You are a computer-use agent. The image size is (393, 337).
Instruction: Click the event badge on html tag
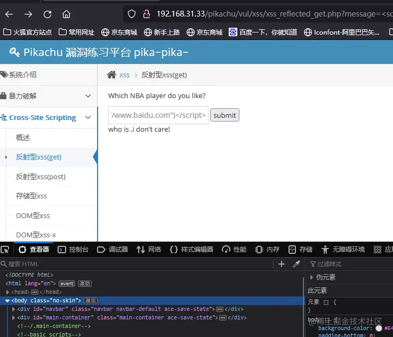(67, 283)
